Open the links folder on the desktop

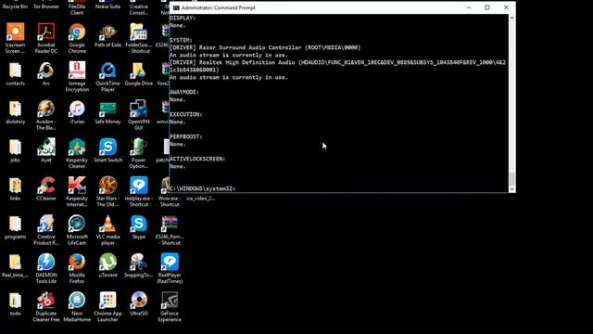tap(15, 186)
